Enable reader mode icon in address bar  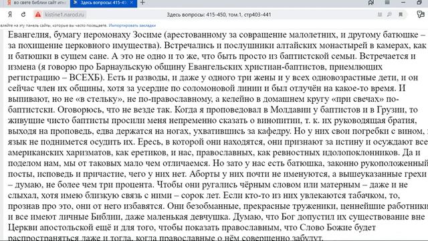click(x=380, y=15)
